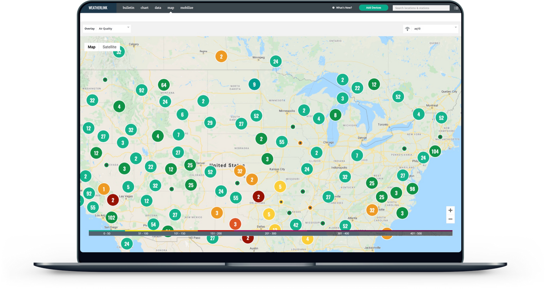Click the WeatherLink logo

(98, 8)
